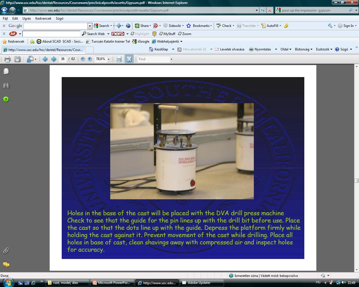Click the PDF Find text field
359x287 pixels.
[x=154, y=59]
